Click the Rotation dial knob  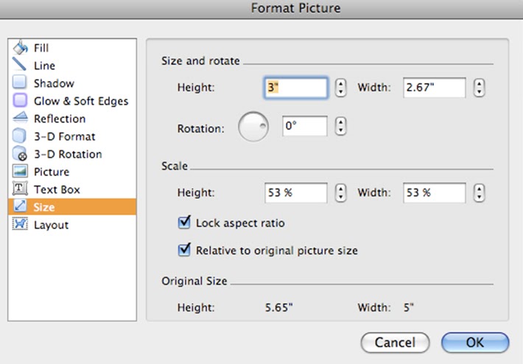(x=253, y=127)
